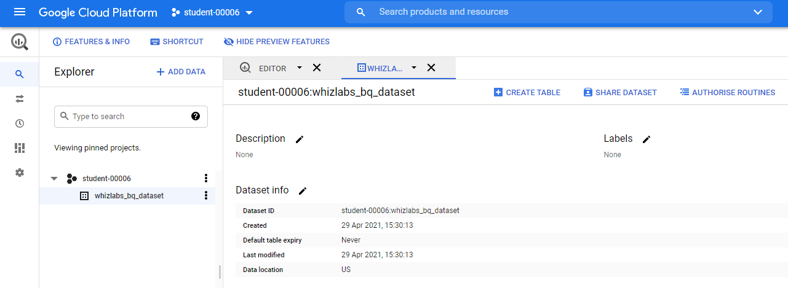Click the SQL workspace search icon in sidebar
Image resolution: width=788 pixels, height=288 pixels.
(20, 74)
